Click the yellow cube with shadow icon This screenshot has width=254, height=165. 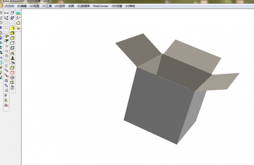(x=12, y=82)
